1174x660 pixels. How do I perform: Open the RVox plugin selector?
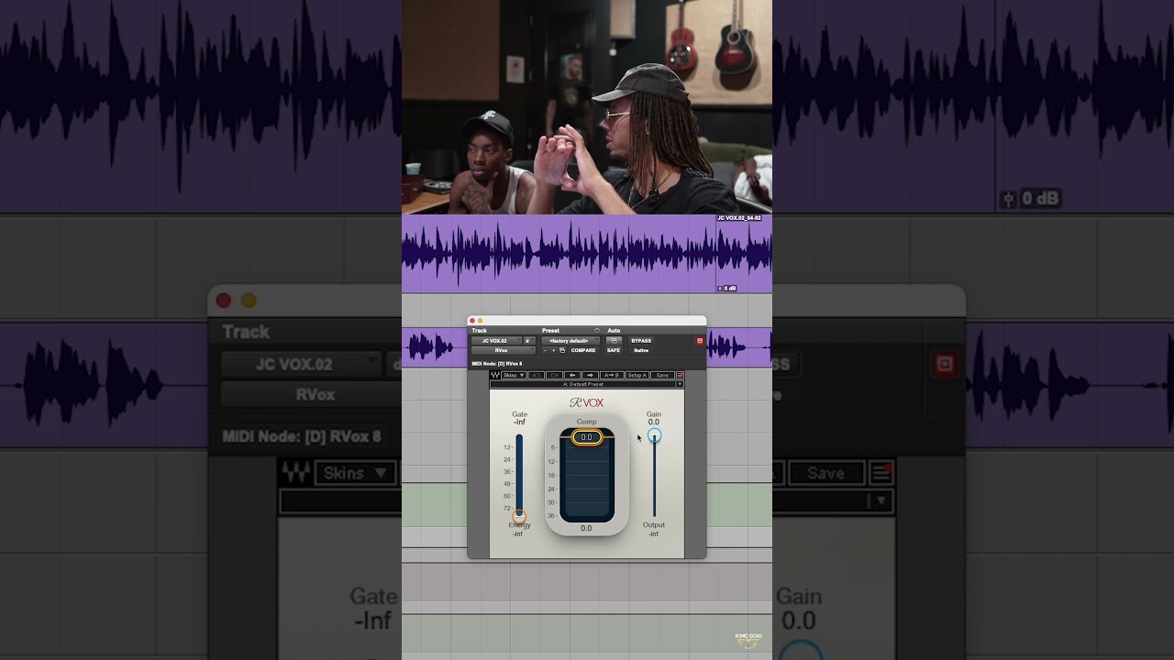[x=503, y=350]
